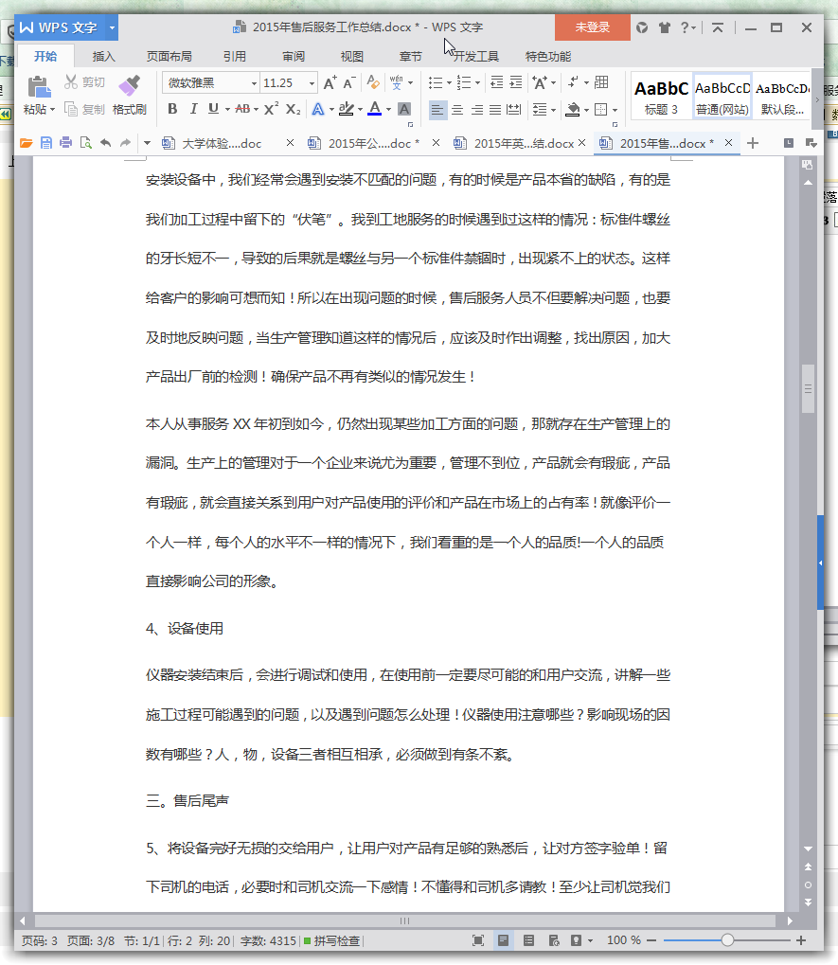This screenshot has width=838, height=965.
Task: Toggle strikethrough formatting
Action: [x=242, y=109]
